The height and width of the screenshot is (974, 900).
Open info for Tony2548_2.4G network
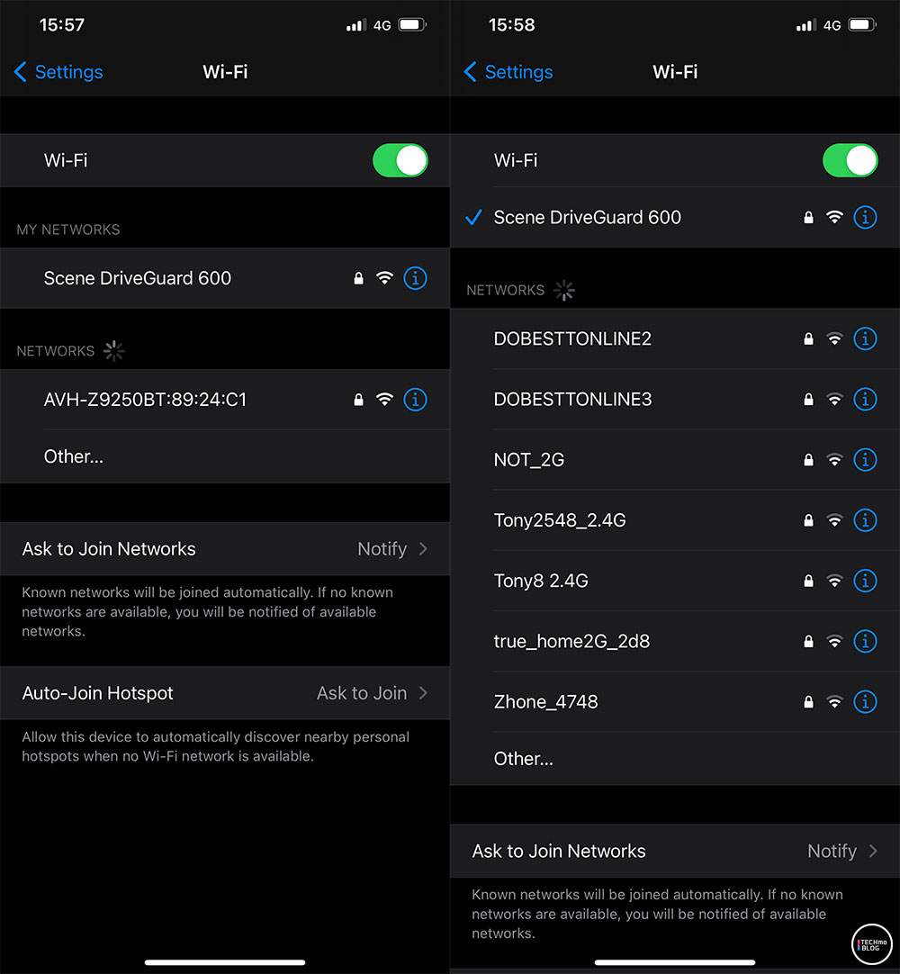[865, 520]
